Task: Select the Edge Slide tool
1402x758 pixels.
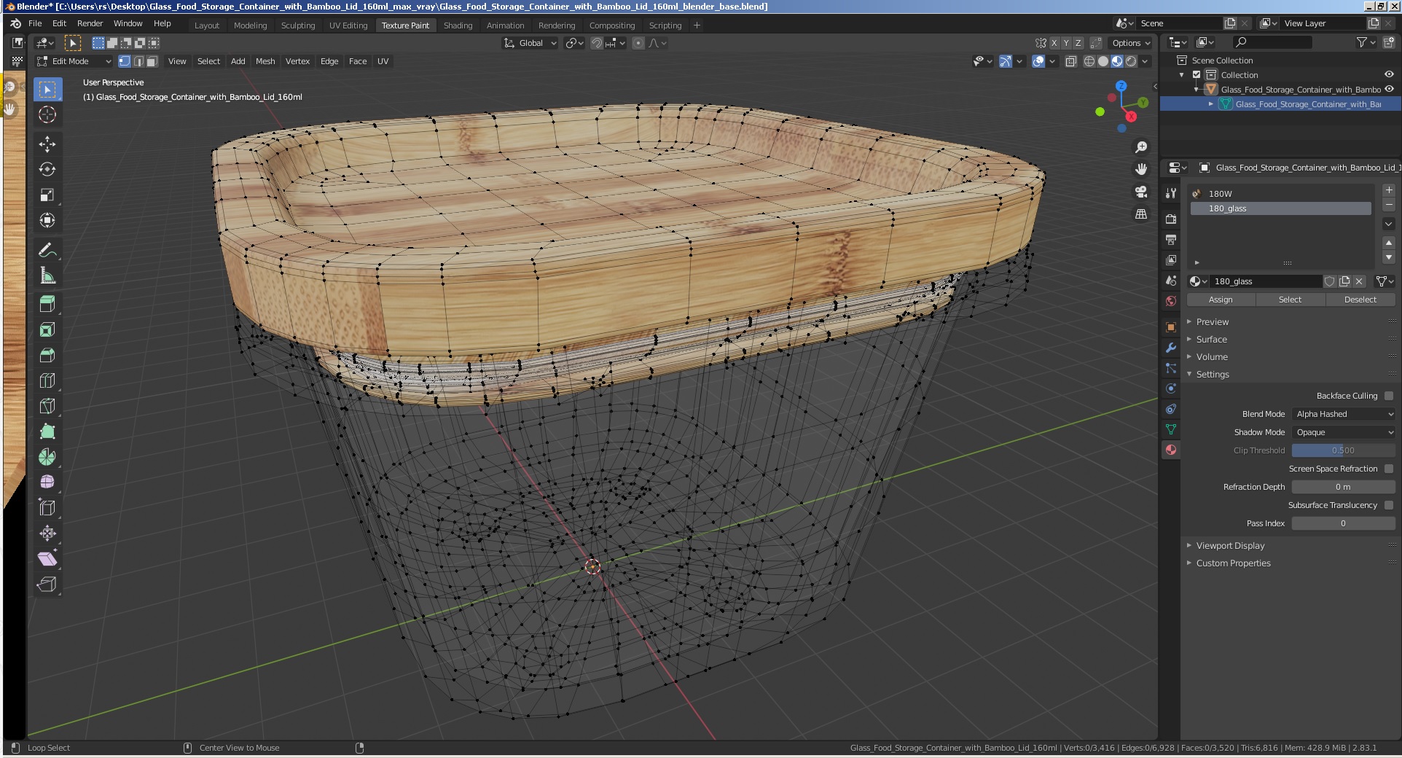Action: 47,507
